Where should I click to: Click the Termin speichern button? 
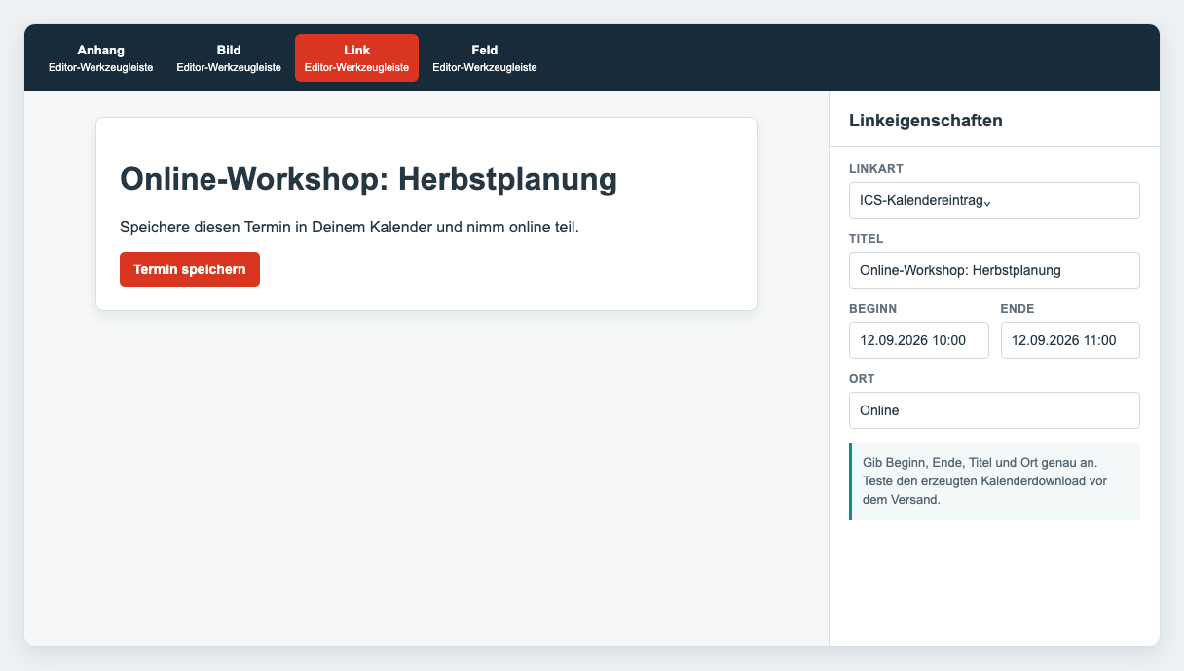[190, 269]
